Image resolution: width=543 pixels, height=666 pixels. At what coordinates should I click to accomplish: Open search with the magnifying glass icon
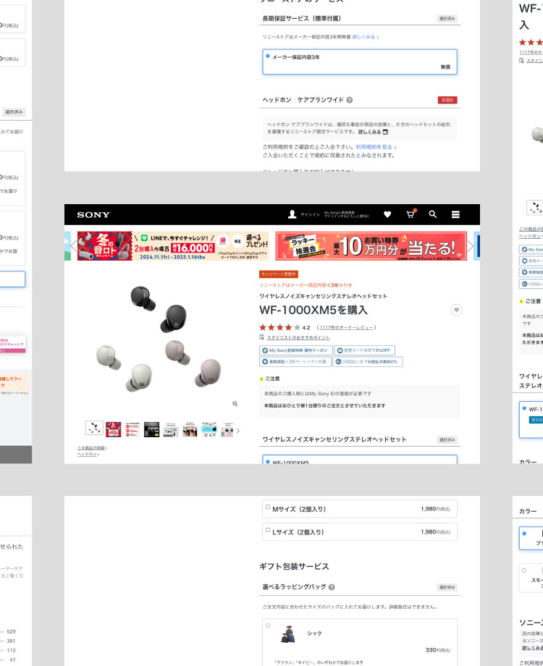point(433,214)
